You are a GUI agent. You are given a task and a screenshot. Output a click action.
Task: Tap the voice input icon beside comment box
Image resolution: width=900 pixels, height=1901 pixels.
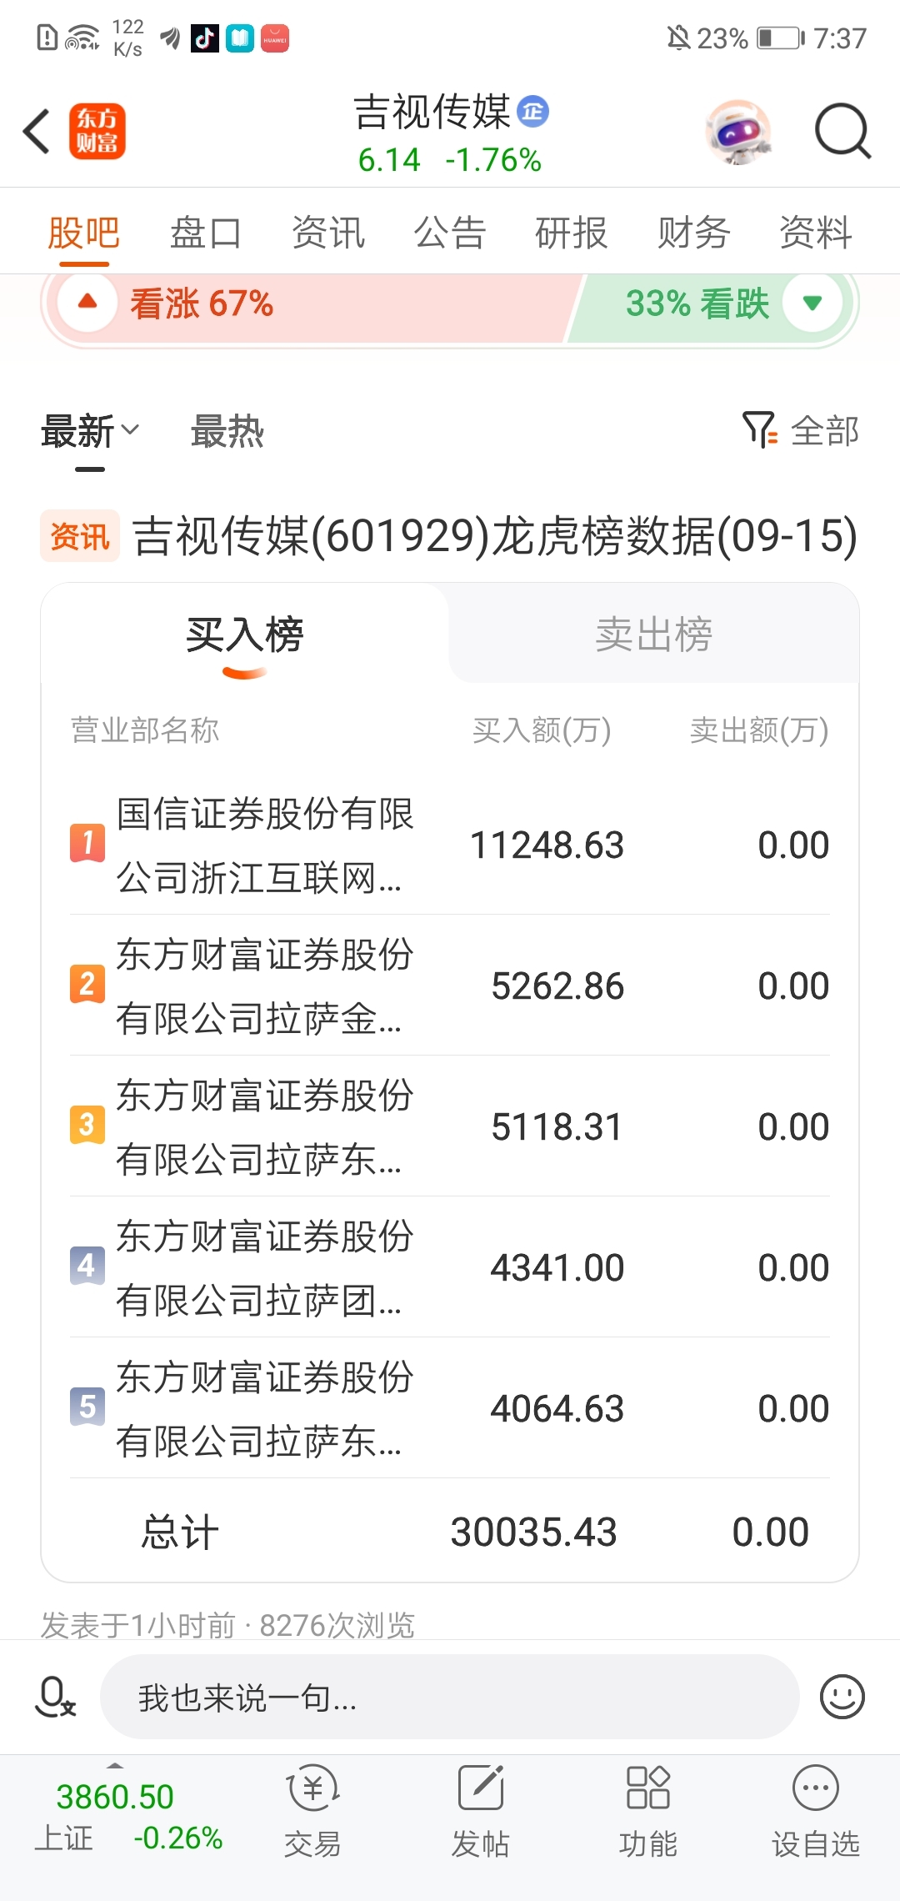click(x=55, y=1697)
